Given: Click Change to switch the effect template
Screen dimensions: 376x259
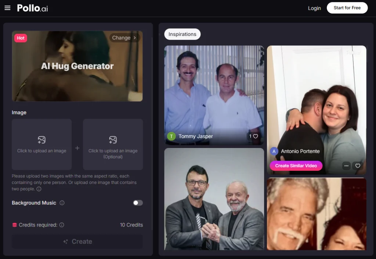Looking at the screenshot, I should [x=124, y=38].
